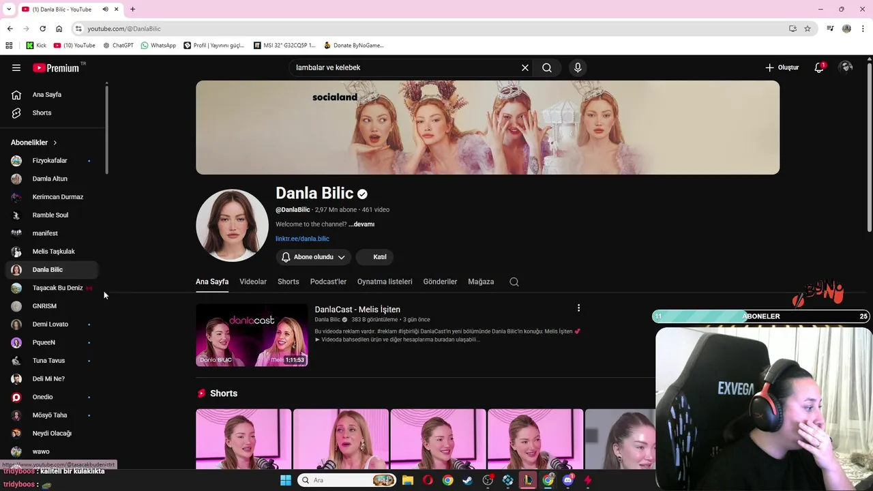Open Gönderiler tab

(440, 282)
